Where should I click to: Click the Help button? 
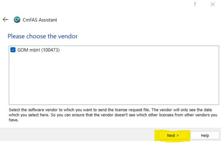(205, 135)
